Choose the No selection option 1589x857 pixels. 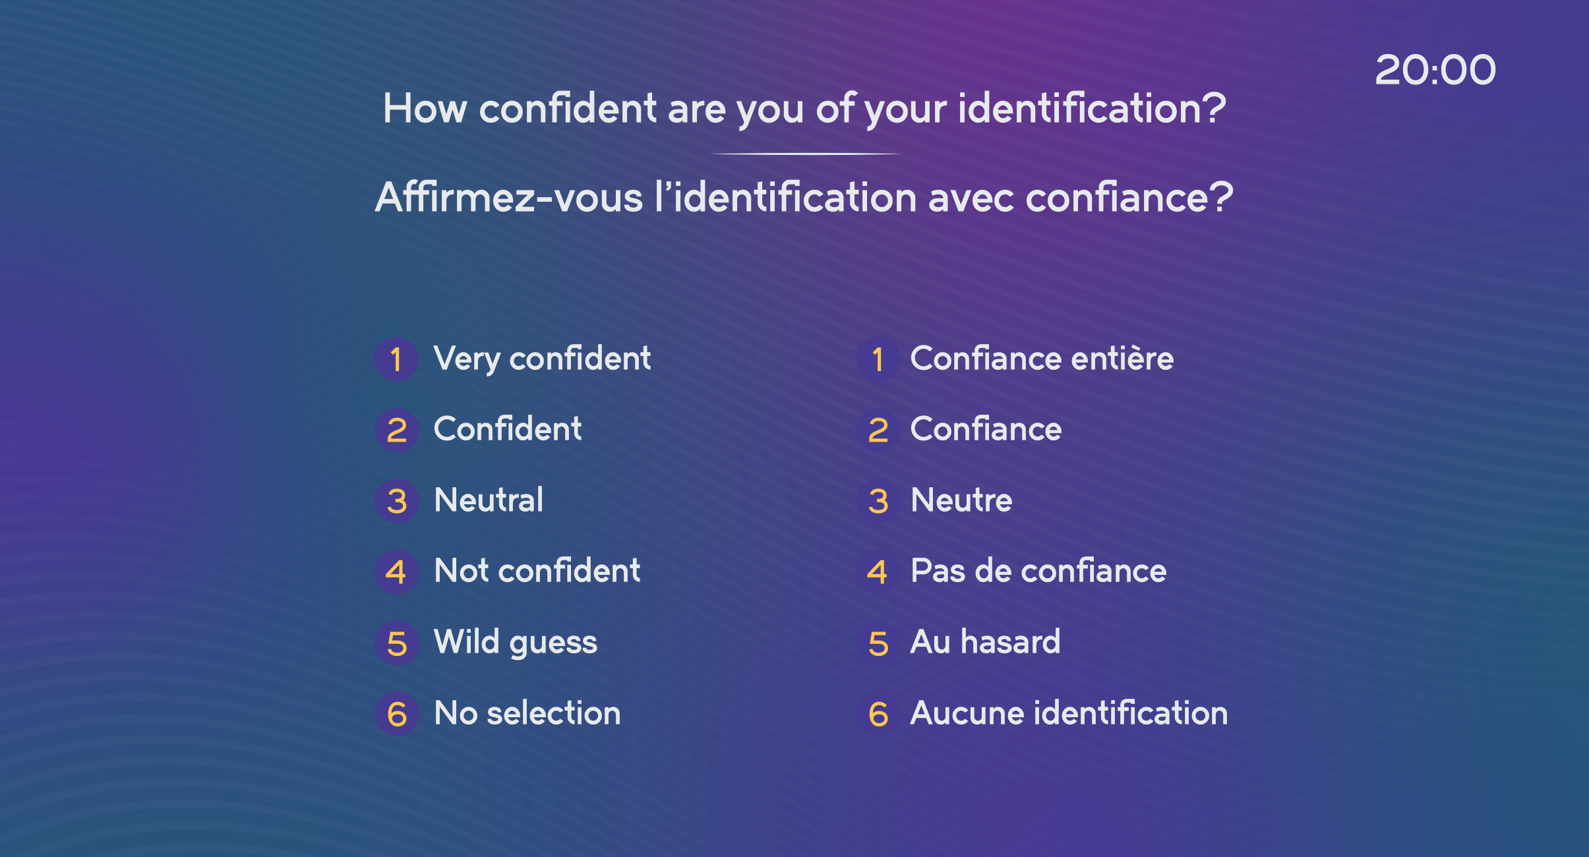(x=527, y=713)
